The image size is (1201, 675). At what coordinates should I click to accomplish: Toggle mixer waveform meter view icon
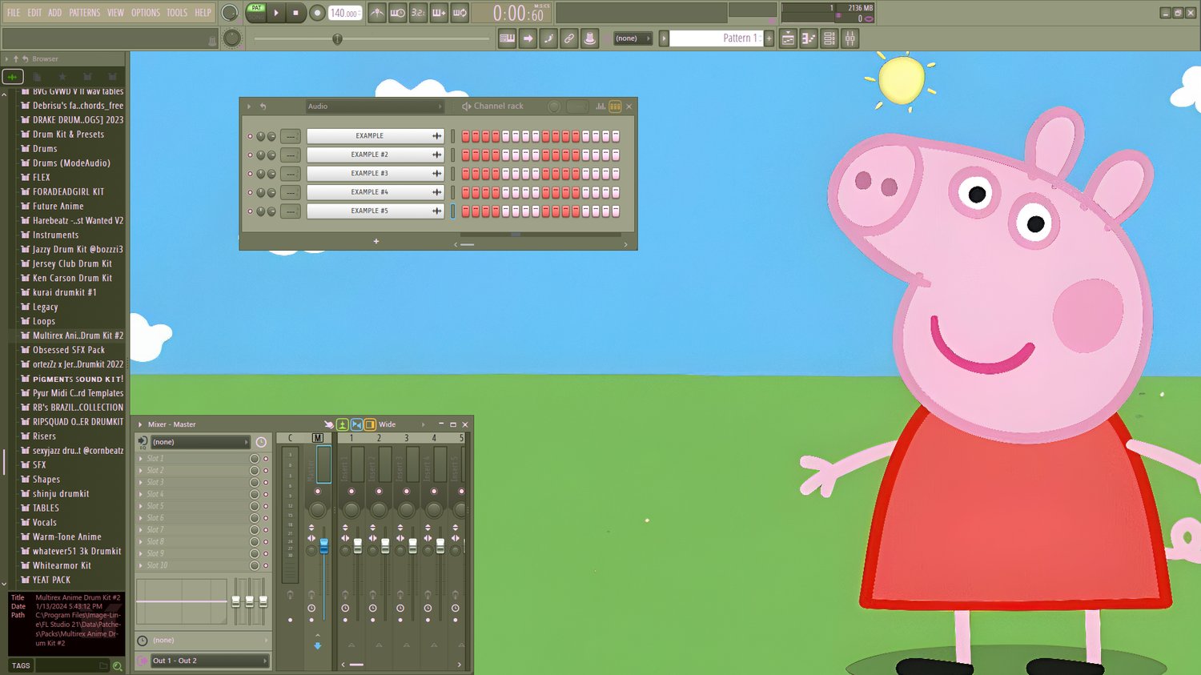[342, 424]
